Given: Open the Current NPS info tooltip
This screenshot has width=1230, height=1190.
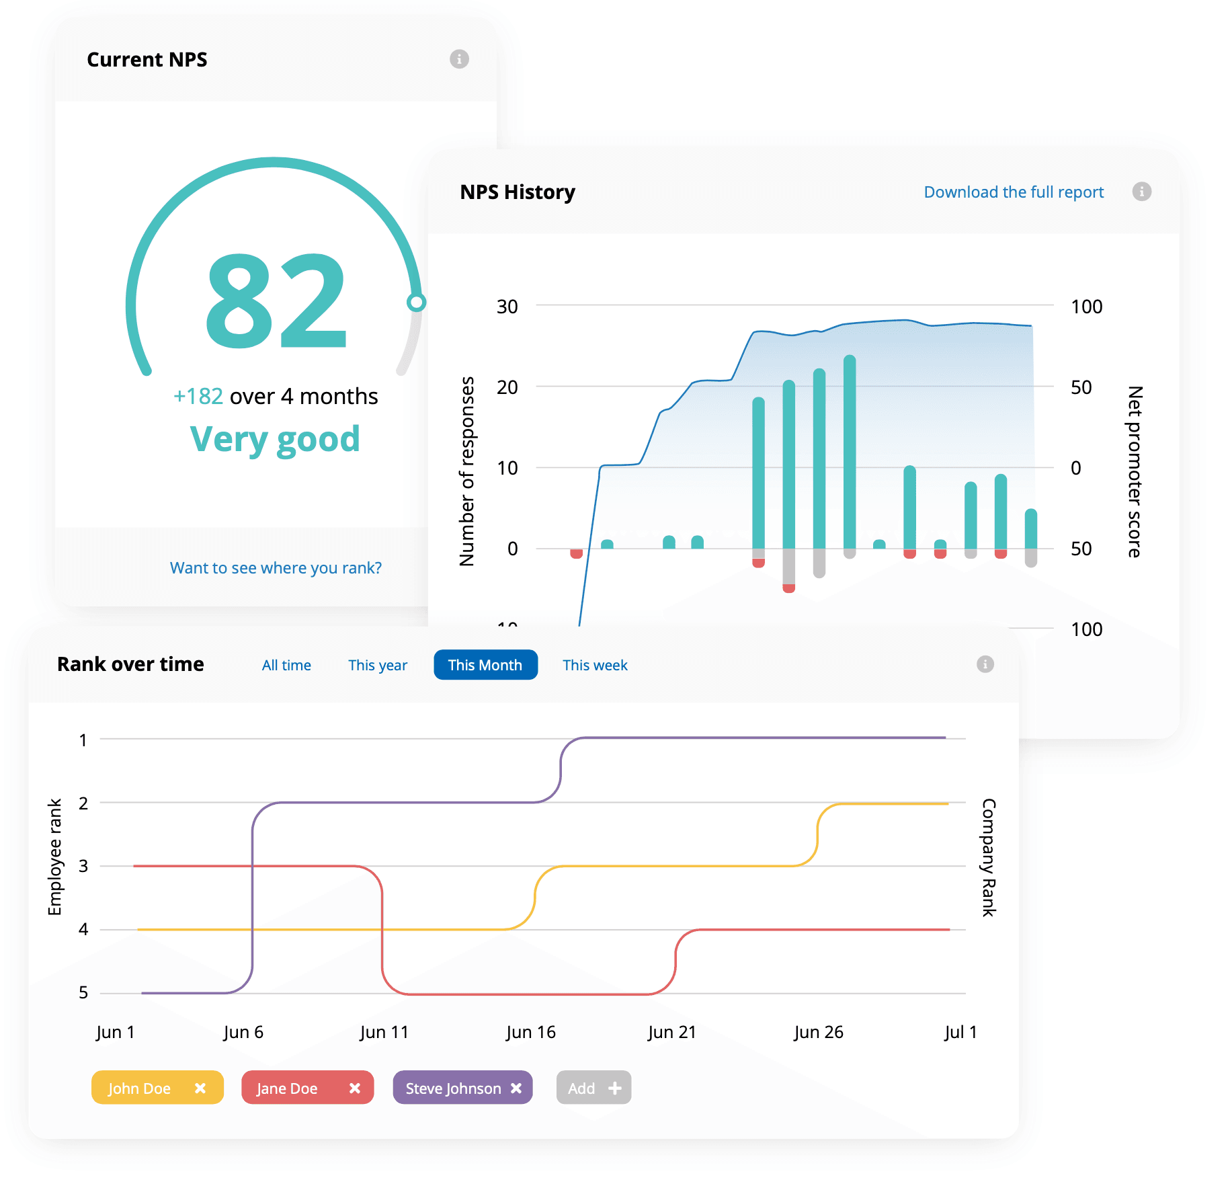Looking at the screenshot, I should [x=459, y=58].
